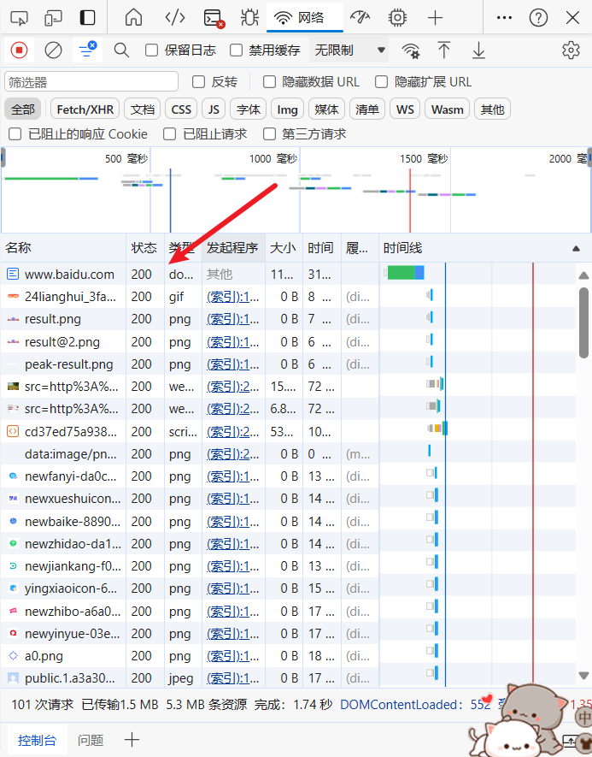Enable the 保留日志 checkbox
The image size is (592, 757).
(152, 50)
